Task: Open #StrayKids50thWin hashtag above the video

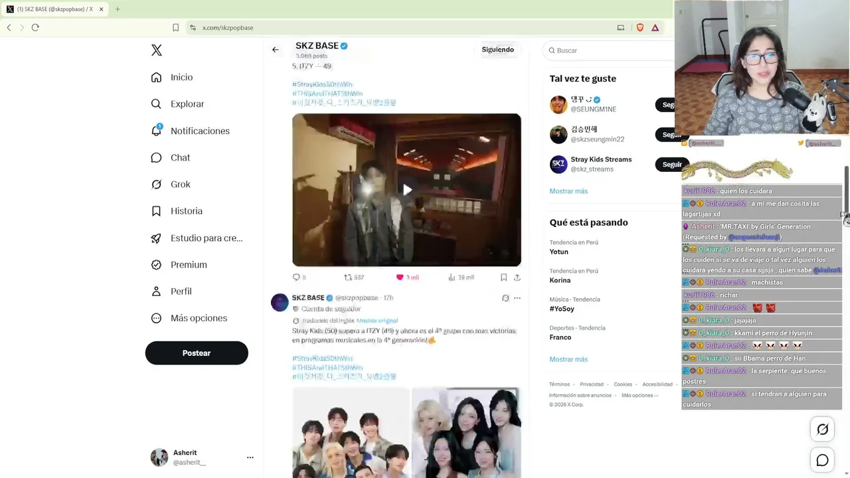Action: coord(322,84)
